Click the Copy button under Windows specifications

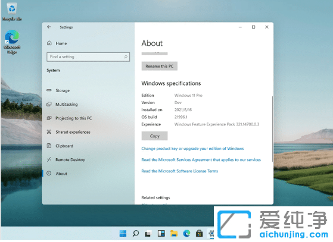[155, 136]
